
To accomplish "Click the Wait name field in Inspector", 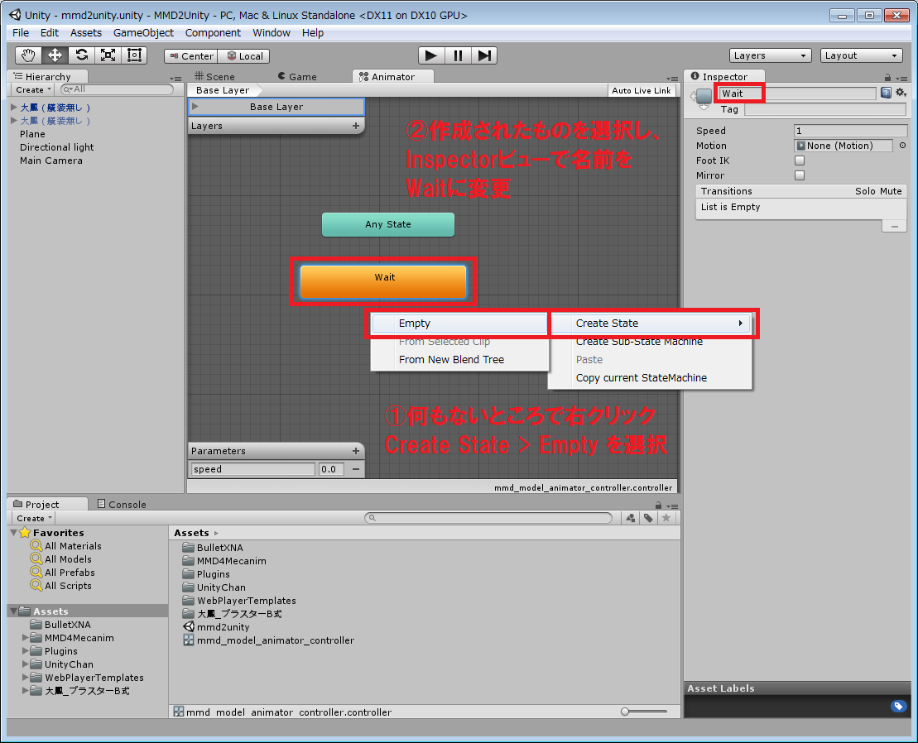I will coord(797,93).
